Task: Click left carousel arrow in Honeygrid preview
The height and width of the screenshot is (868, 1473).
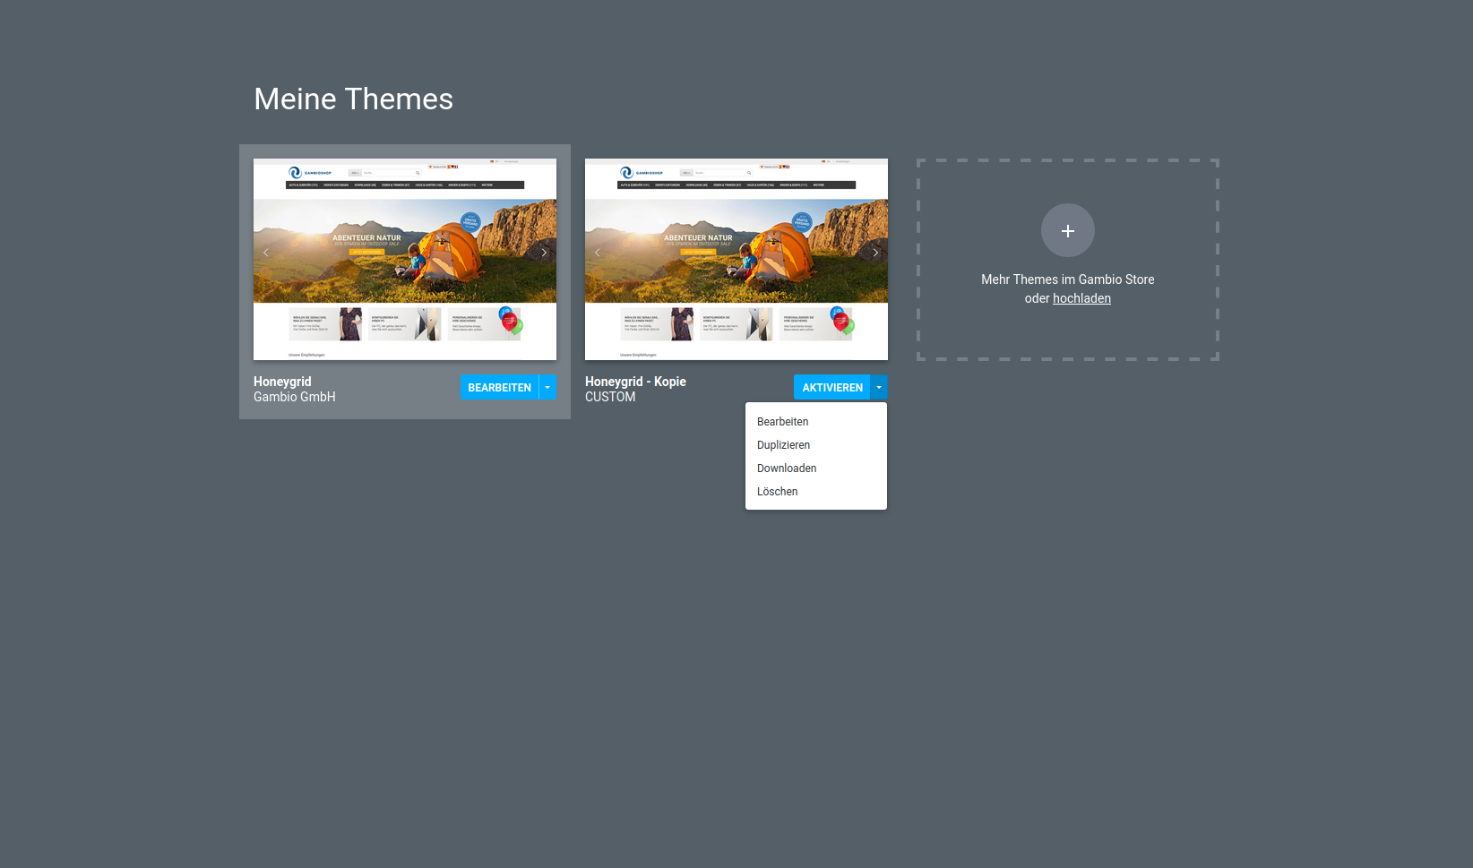Action: click(266, 253)
